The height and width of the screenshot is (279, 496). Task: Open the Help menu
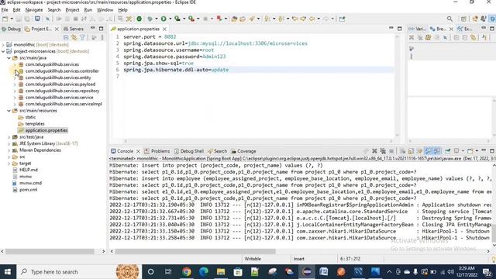122,10
